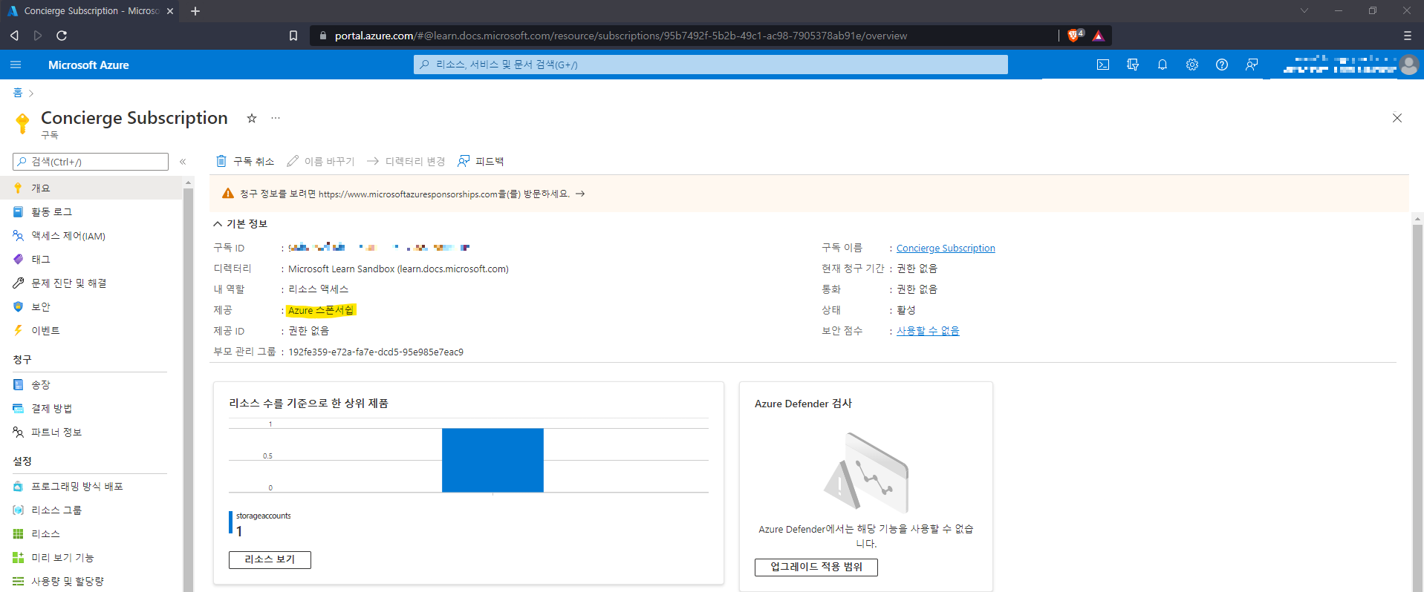Open the Azure portal hamburger menu
Image resolution: width=1424 pixels, height=592 pixels.
pyautogui.click(x=16, y=65)
